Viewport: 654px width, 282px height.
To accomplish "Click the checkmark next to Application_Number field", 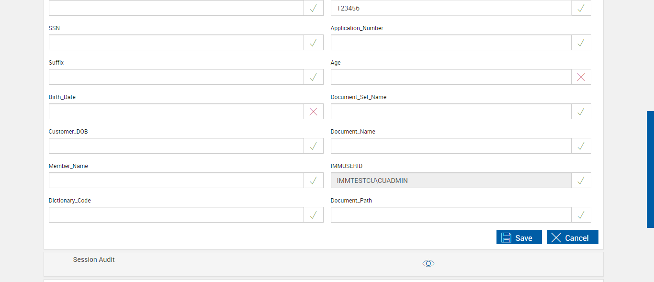I will (581, 43).
